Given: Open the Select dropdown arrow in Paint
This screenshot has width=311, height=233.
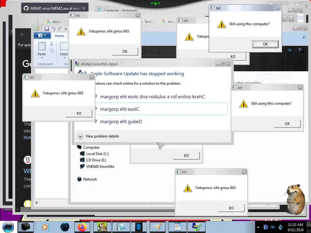Looking at the screenshot, I should tap(64, 58).
